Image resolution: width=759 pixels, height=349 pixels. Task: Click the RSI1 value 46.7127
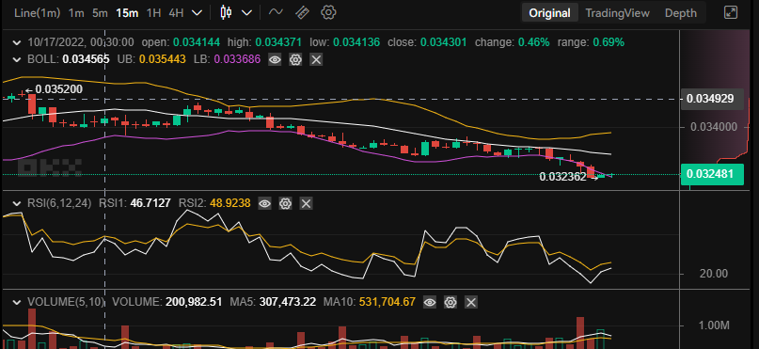[x=150, y=203]
